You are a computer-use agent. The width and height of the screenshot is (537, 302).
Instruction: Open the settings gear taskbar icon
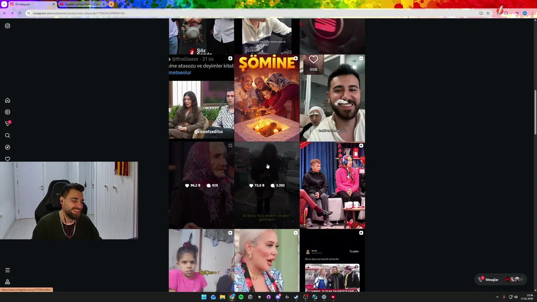coord(324,297)
